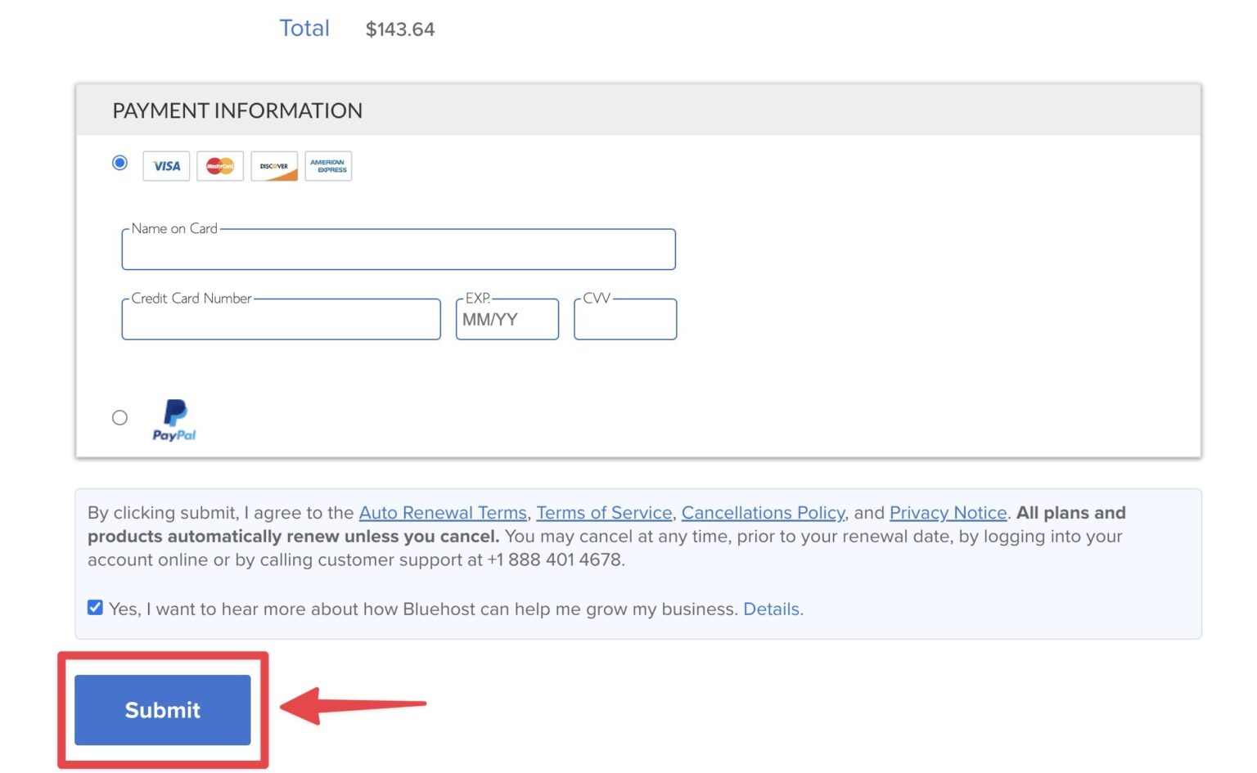
Task: Click the Total label
Action: point(304,28)
